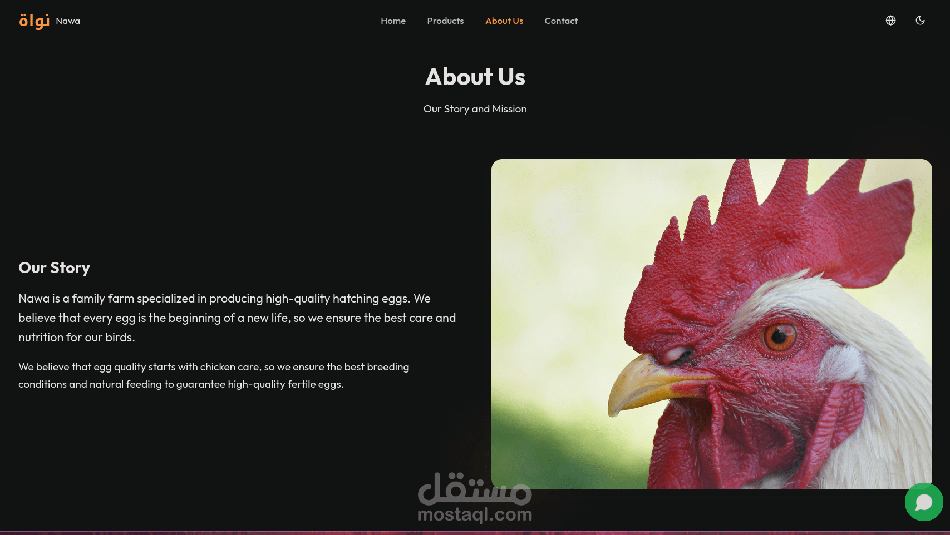Click the rooster photo
Viewport: 950px width, 535px height.
click(x=711, y=324)
